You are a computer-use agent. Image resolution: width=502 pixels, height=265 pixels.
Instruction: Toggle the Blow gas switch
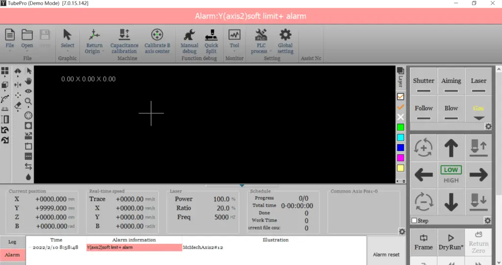pyautogui.click(x=451, y=111)
